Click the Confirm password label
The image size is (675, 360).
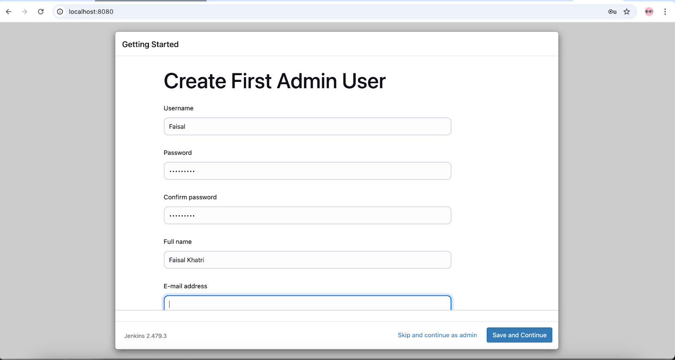(x=190, y=197)
